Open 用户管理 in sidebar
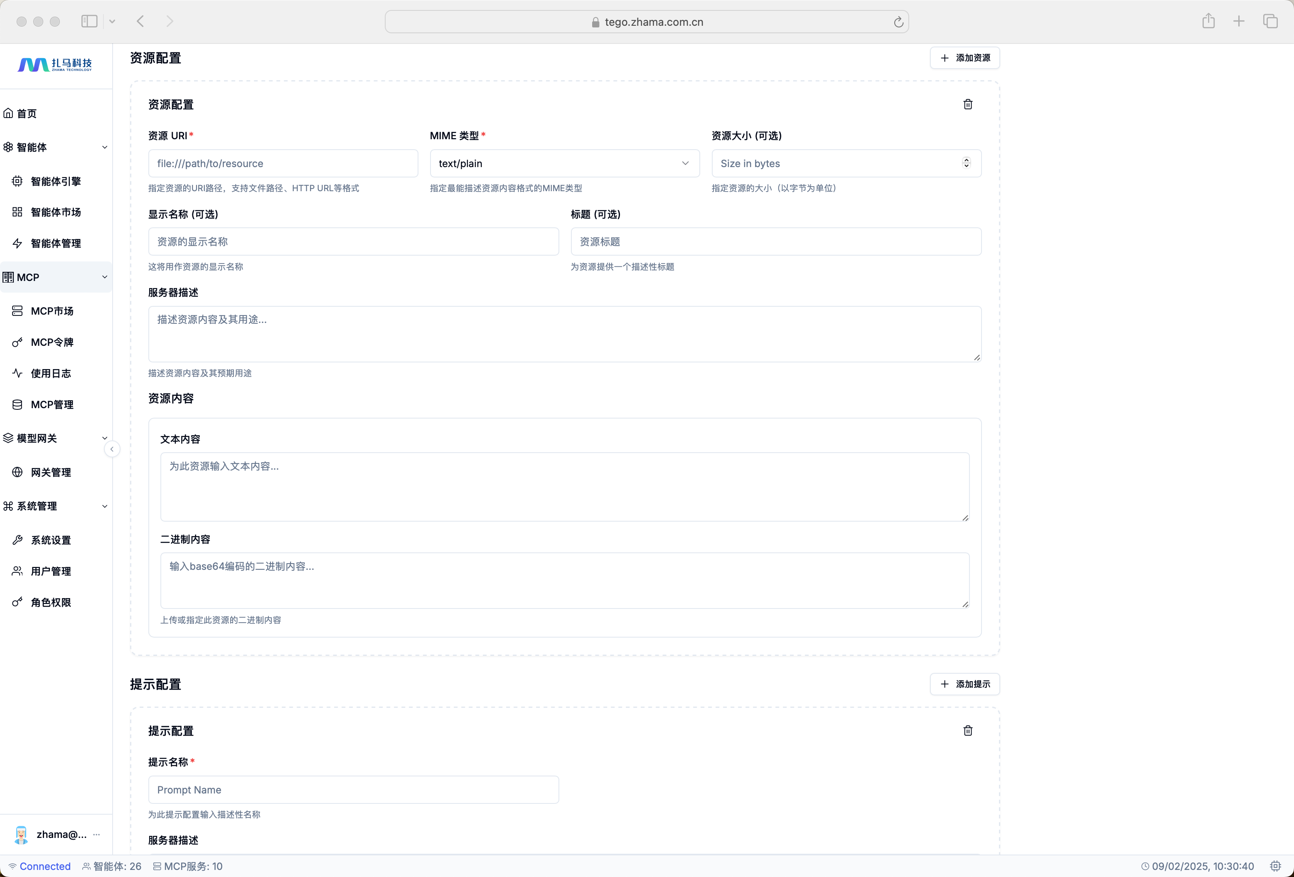The width and height of the screenshot is (1294, 877). click(50, 571)
